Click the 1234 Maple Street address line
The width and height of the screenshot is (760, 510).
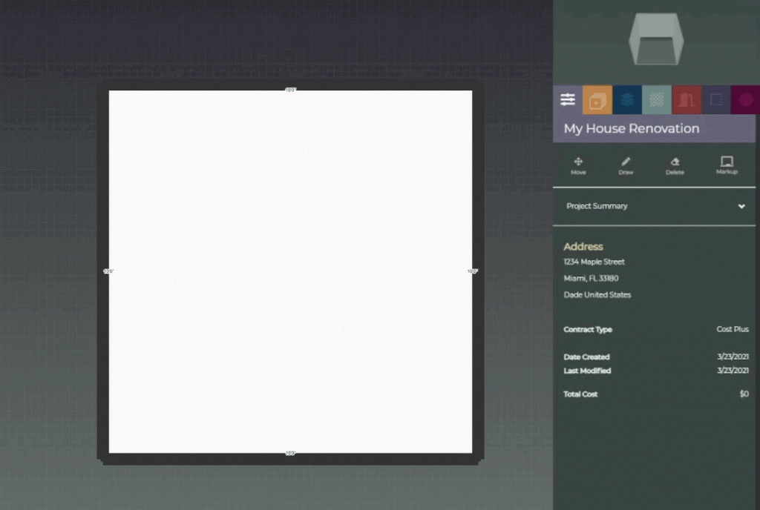(594, 262)
